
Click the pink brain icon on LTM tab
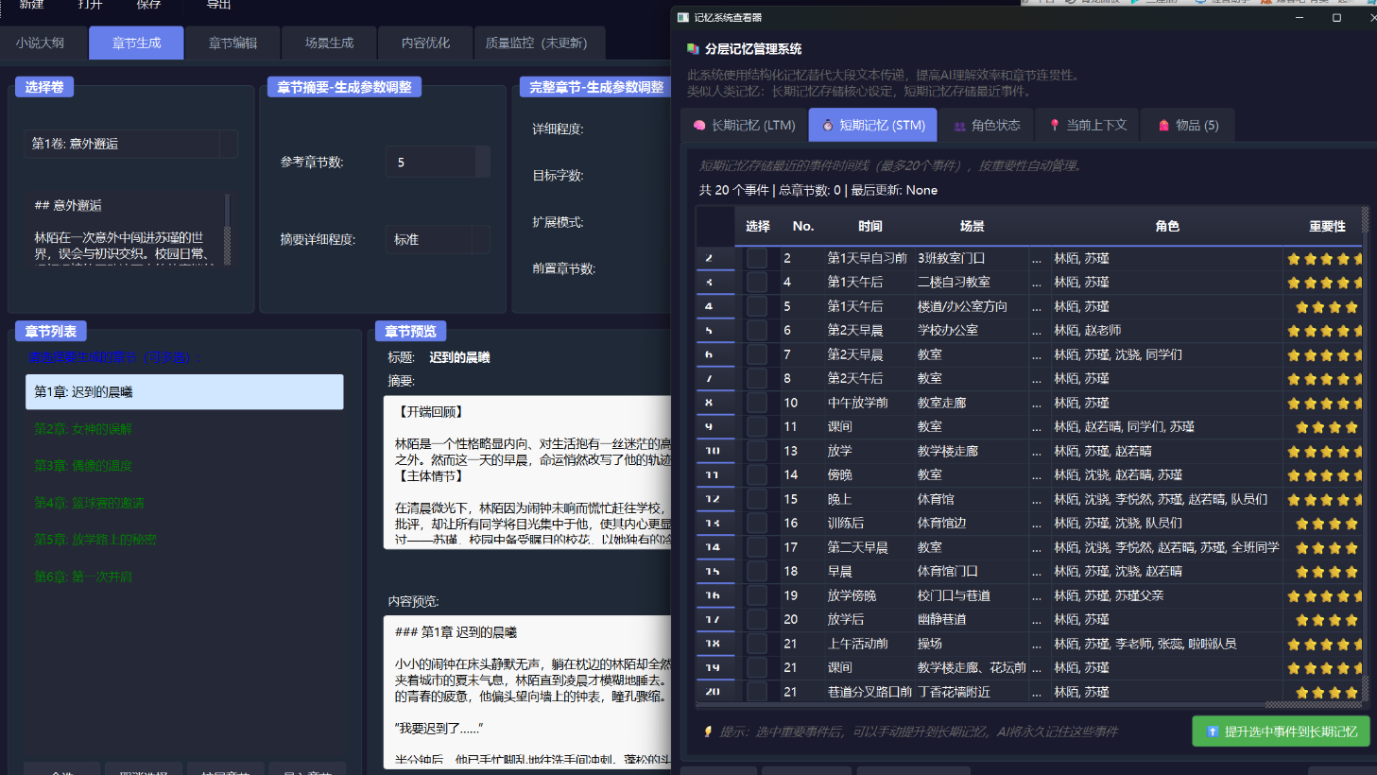[x=699, y=125]
